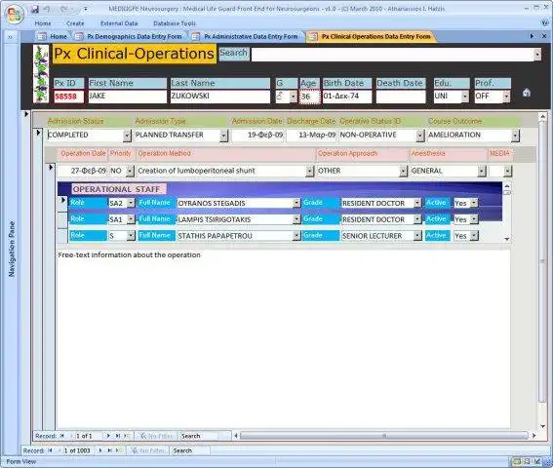Open Anesthesia dropdown showing GENERAL

(x=482, y=171)
